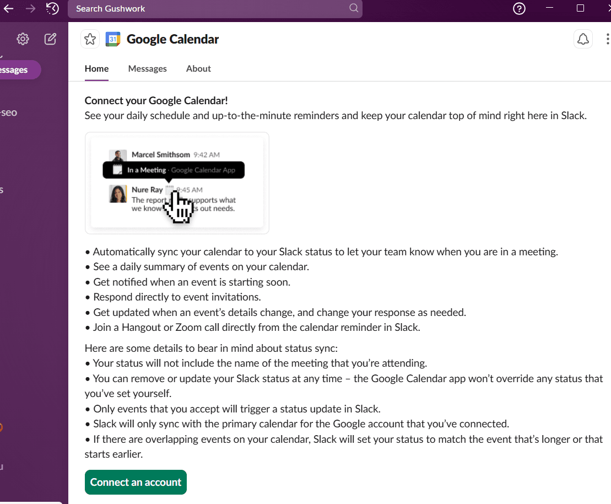This screenshot has height=504, width=611.
Task: Open Google Calendar title header
Action: pyautogui.click(x=172, y=39)
